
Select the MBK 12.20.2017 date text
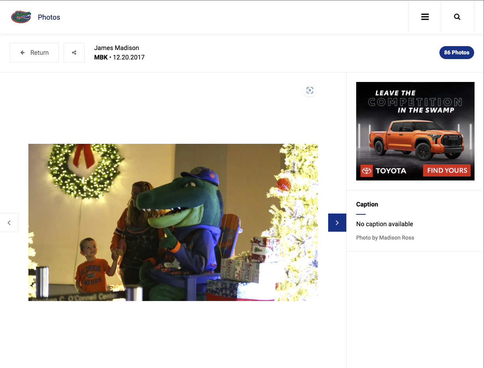120,58
